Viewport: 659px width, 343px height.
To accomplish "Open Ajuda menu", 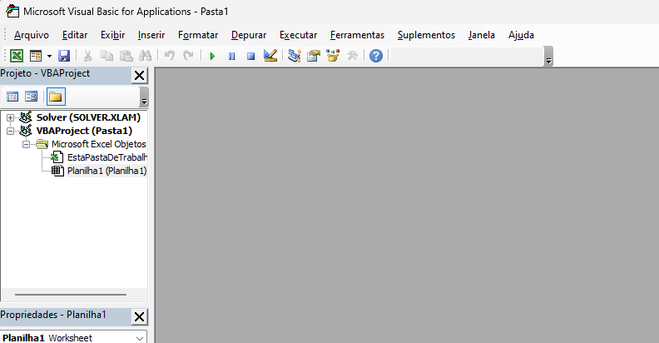I will (521, 35).
